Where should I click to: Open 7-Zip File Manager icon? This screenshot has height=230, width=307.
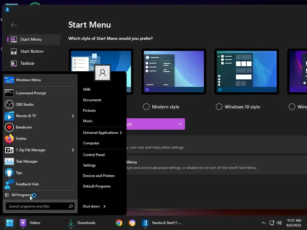click(x=9, y=150)
